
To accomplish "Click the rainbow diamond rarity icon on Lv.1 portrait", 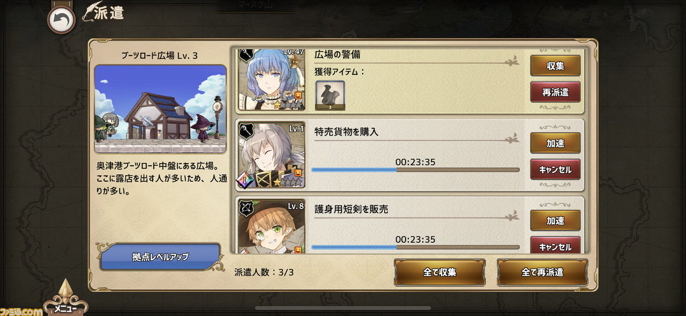I will pos(245,180).
